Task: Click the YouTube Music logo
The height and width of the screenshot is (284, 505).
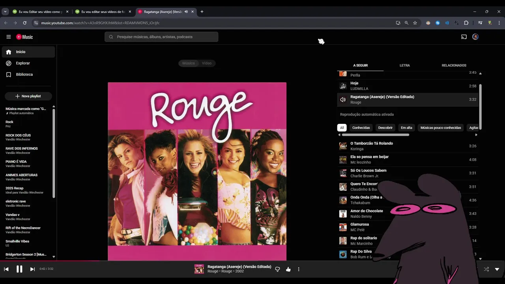Action: pyautogui.click(x=24, y=37)
